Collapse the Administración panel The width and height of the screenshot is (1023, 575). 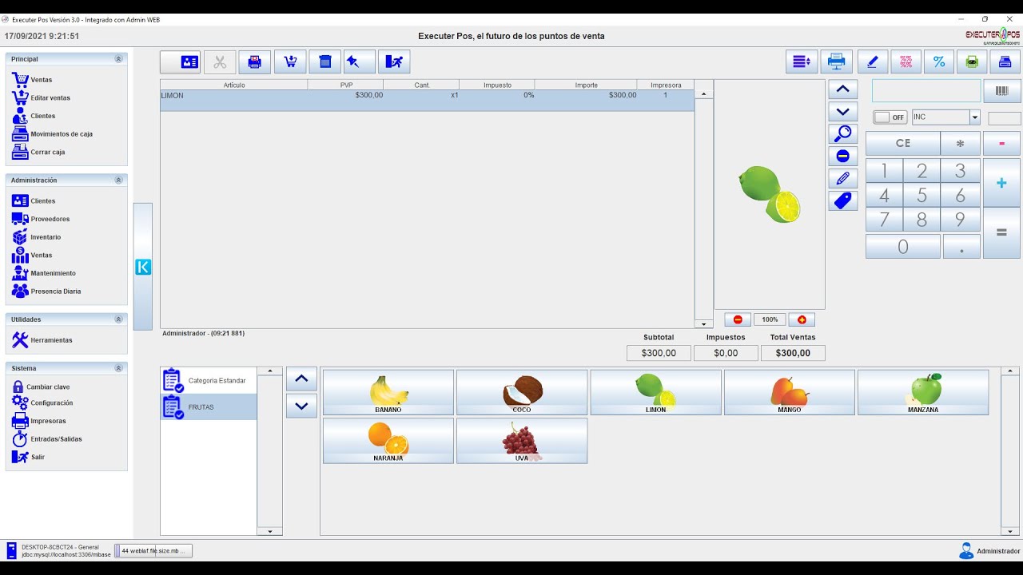click(x=118, y=180)
